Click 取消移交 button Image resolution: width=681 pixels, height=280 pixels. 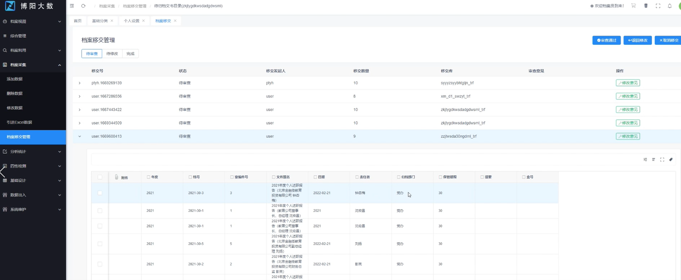pos(668,40)
